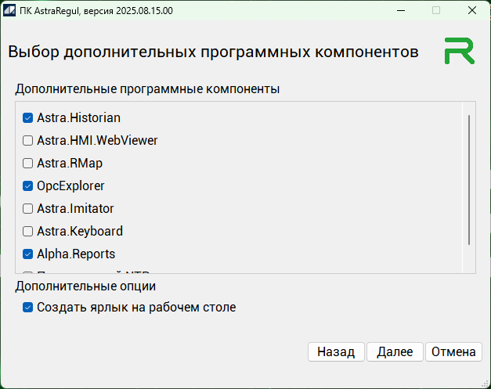Image resolution: width=491 pixels, height=389 pixels.
Task: Uncheck the Astra.Historian component
Action: click(x=28, y=118)
